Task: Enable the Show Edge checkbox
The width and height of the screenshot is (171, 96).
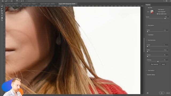Action: [x=157, y=10]
